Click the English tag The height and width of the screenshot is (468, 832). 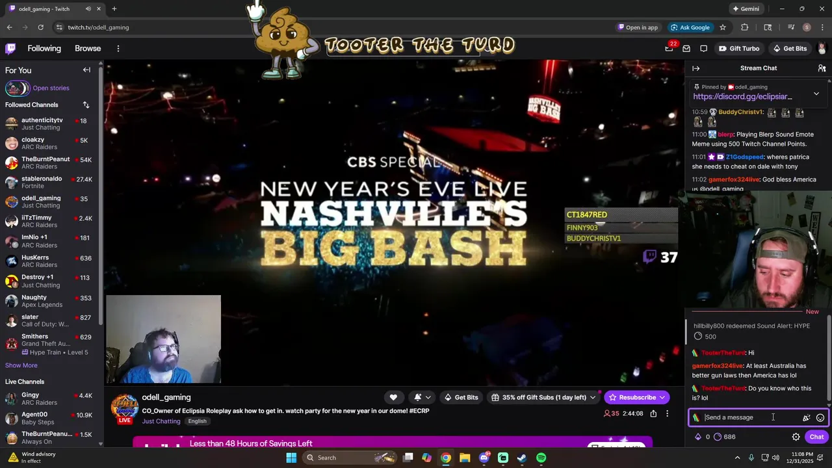point(197,421)
